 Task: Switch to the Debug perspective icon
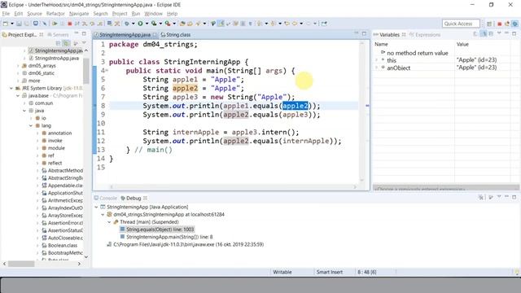tap(514, 24)
